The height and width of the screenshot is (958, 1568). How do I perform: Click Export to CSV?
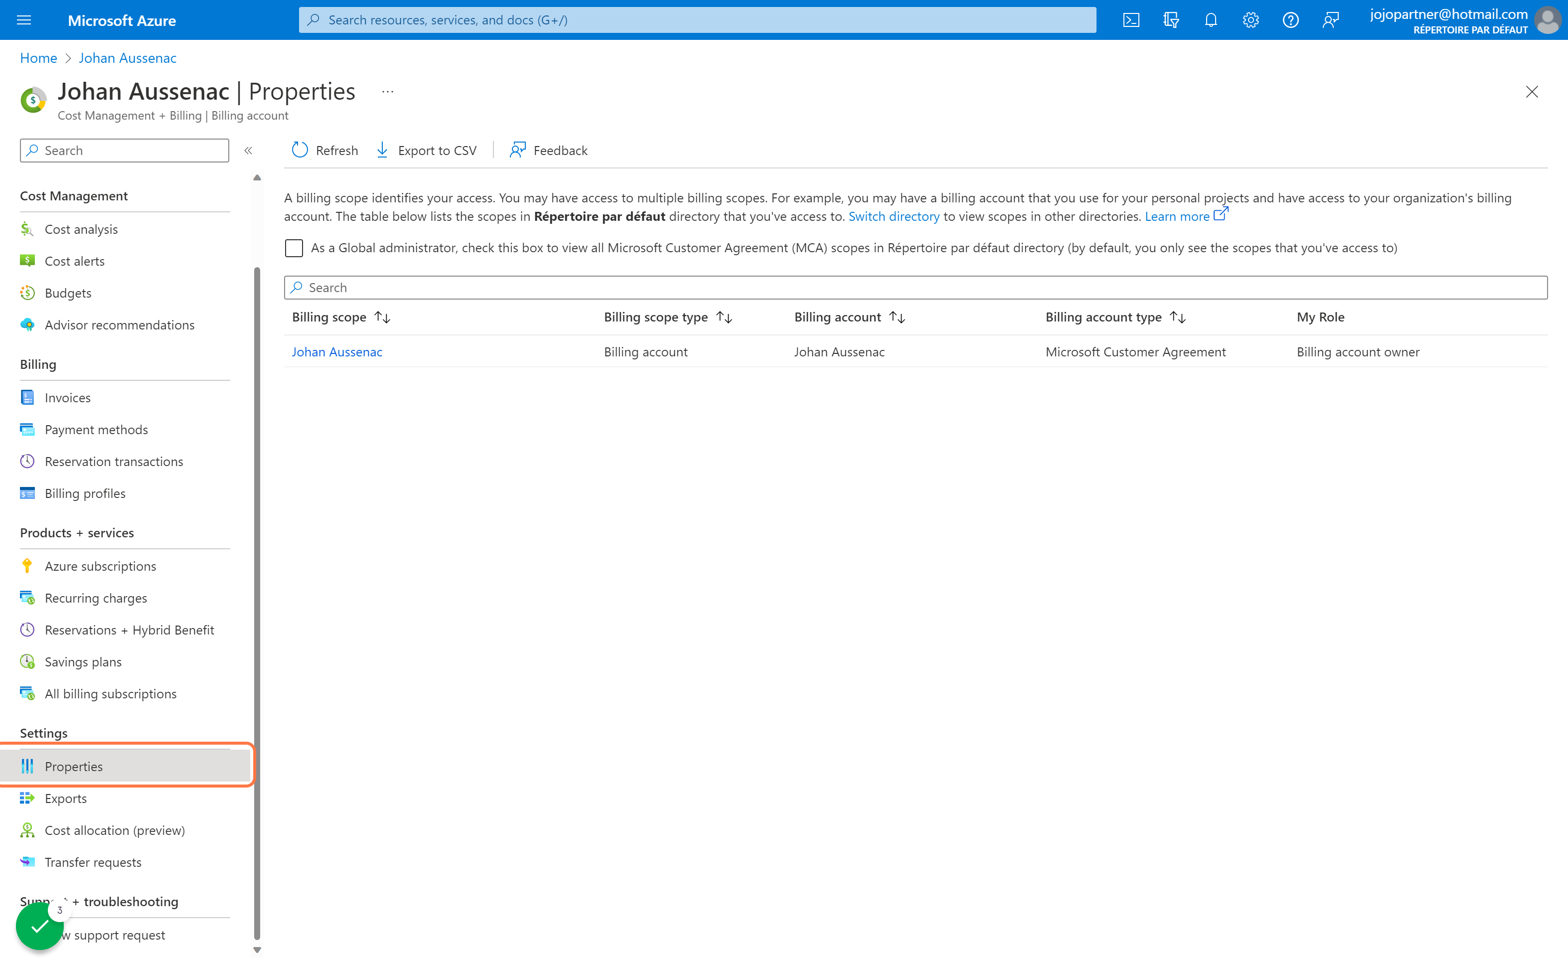tap(426, 150)
